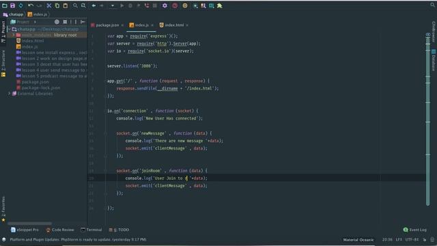Click the Save All icon

[12, 5]
